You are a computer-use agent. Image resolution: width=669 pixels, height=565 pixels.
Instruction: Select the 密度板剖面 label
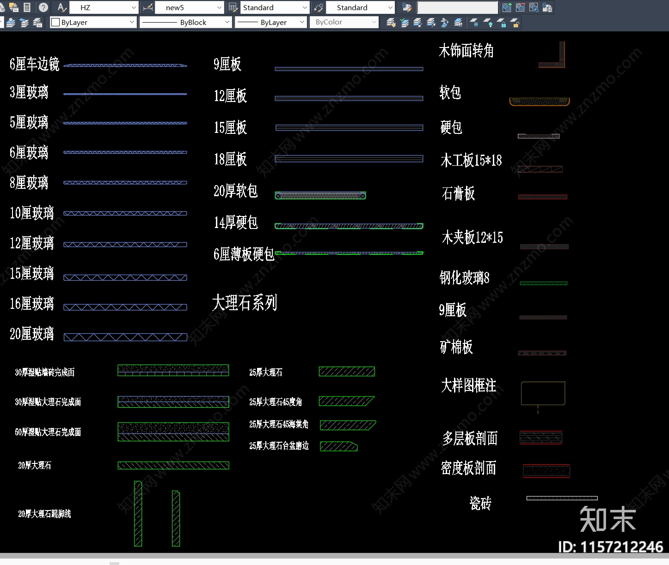coord(468,468)
